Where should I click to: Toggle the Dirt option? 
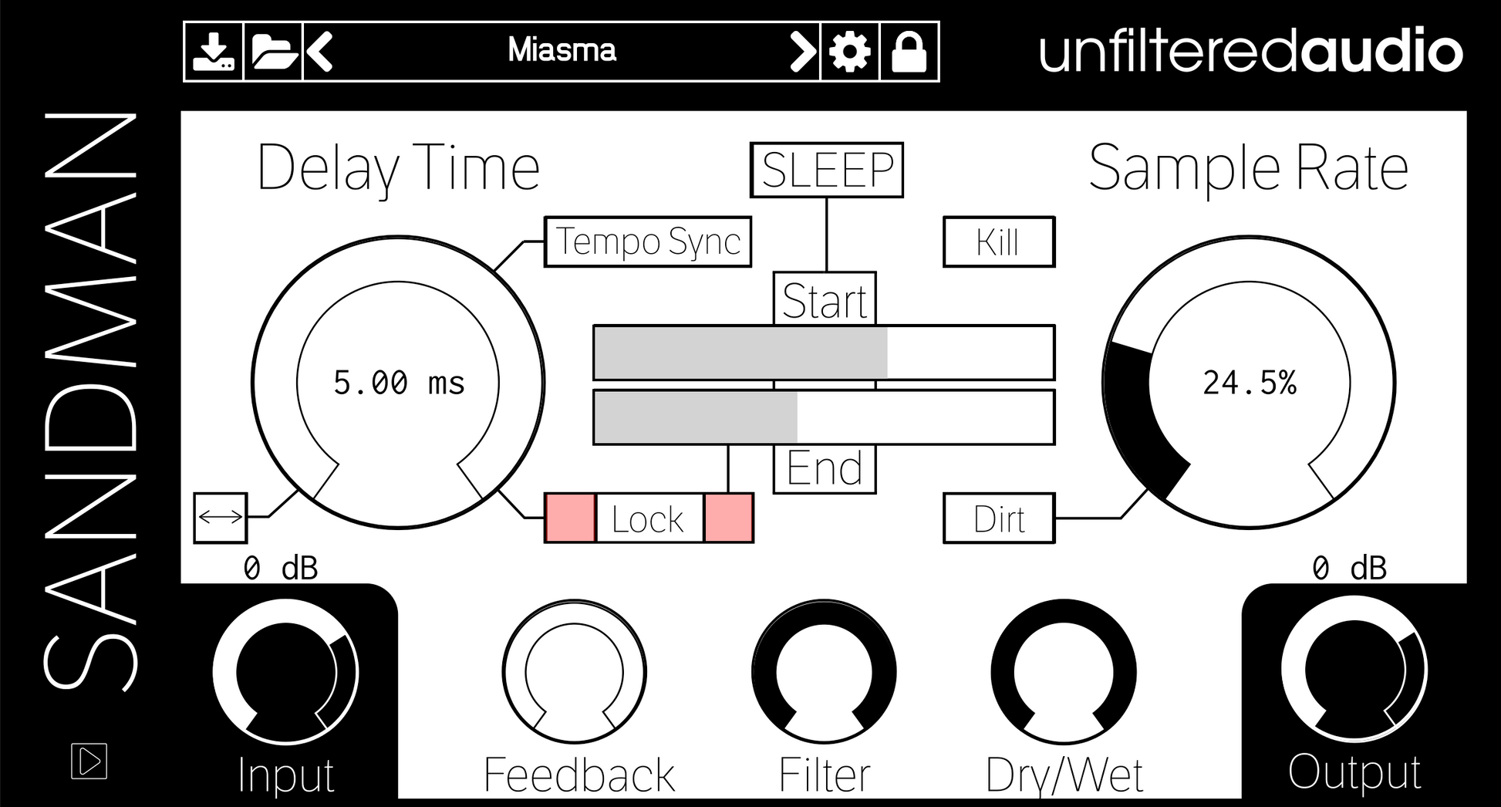pos(999,518)
